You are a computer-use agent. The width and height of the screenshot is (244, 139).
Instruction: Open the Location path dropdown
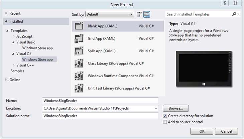click(156, 108)
